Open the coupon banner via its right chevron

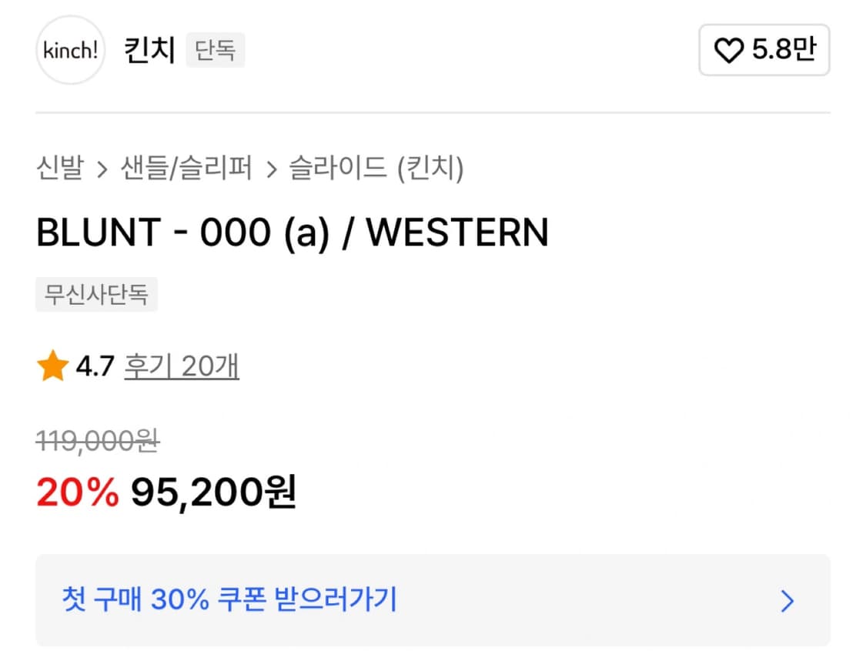(786, 601)
